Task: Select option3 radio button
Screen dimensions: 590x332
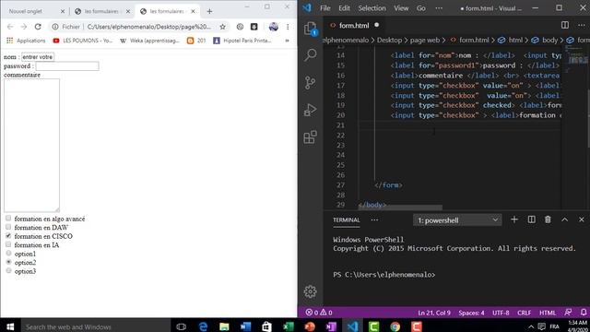Action: [x=8, y=270]
